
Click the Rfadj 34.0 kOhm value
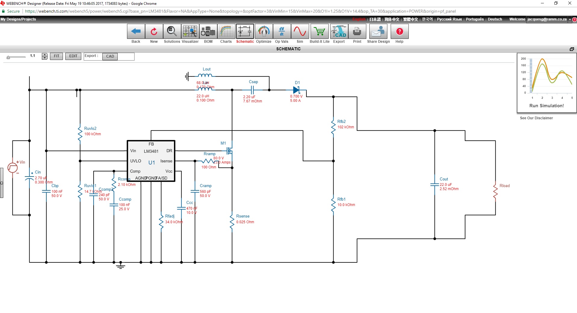point(174,222)
